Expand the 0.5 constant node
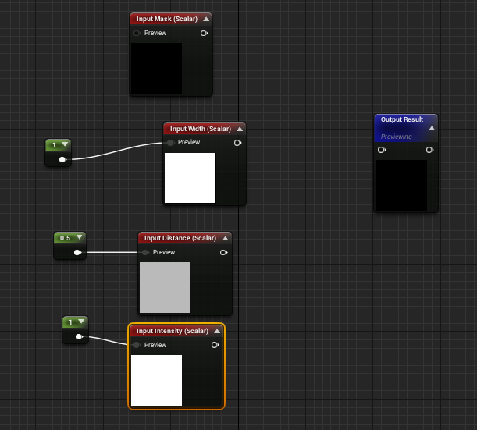Image resolution: width=477 pixels, height=430 pixels. pyautogui.click(x=80, y=237)
